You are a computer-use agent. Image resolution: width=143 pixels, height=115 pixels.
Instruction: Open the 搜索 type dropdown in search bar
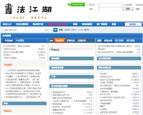[47, 30]
